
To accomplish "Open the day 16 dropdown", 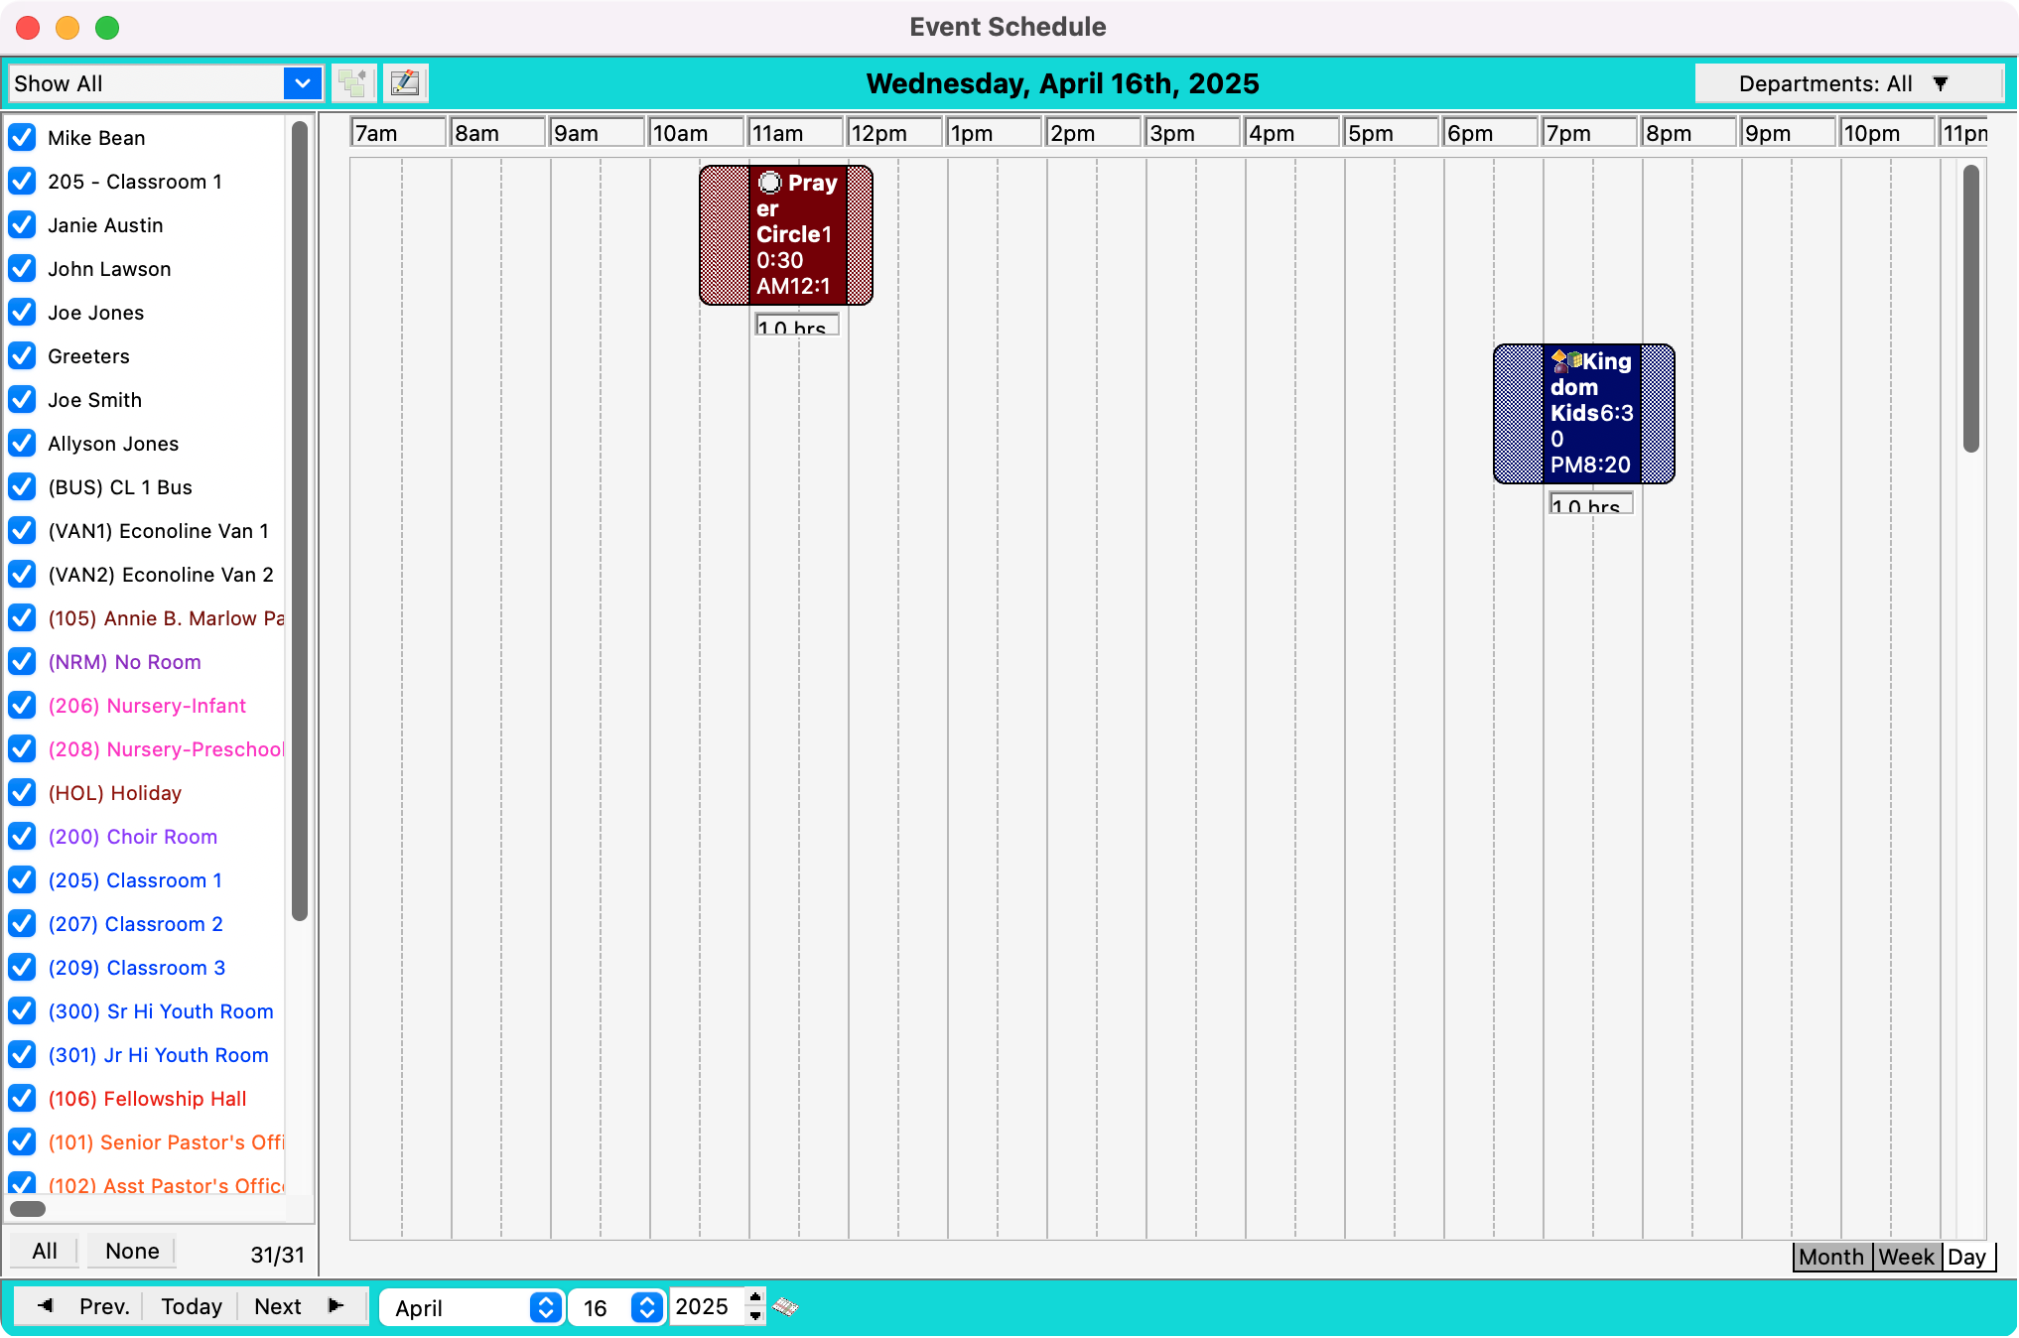I will [x=646, y=1307].
